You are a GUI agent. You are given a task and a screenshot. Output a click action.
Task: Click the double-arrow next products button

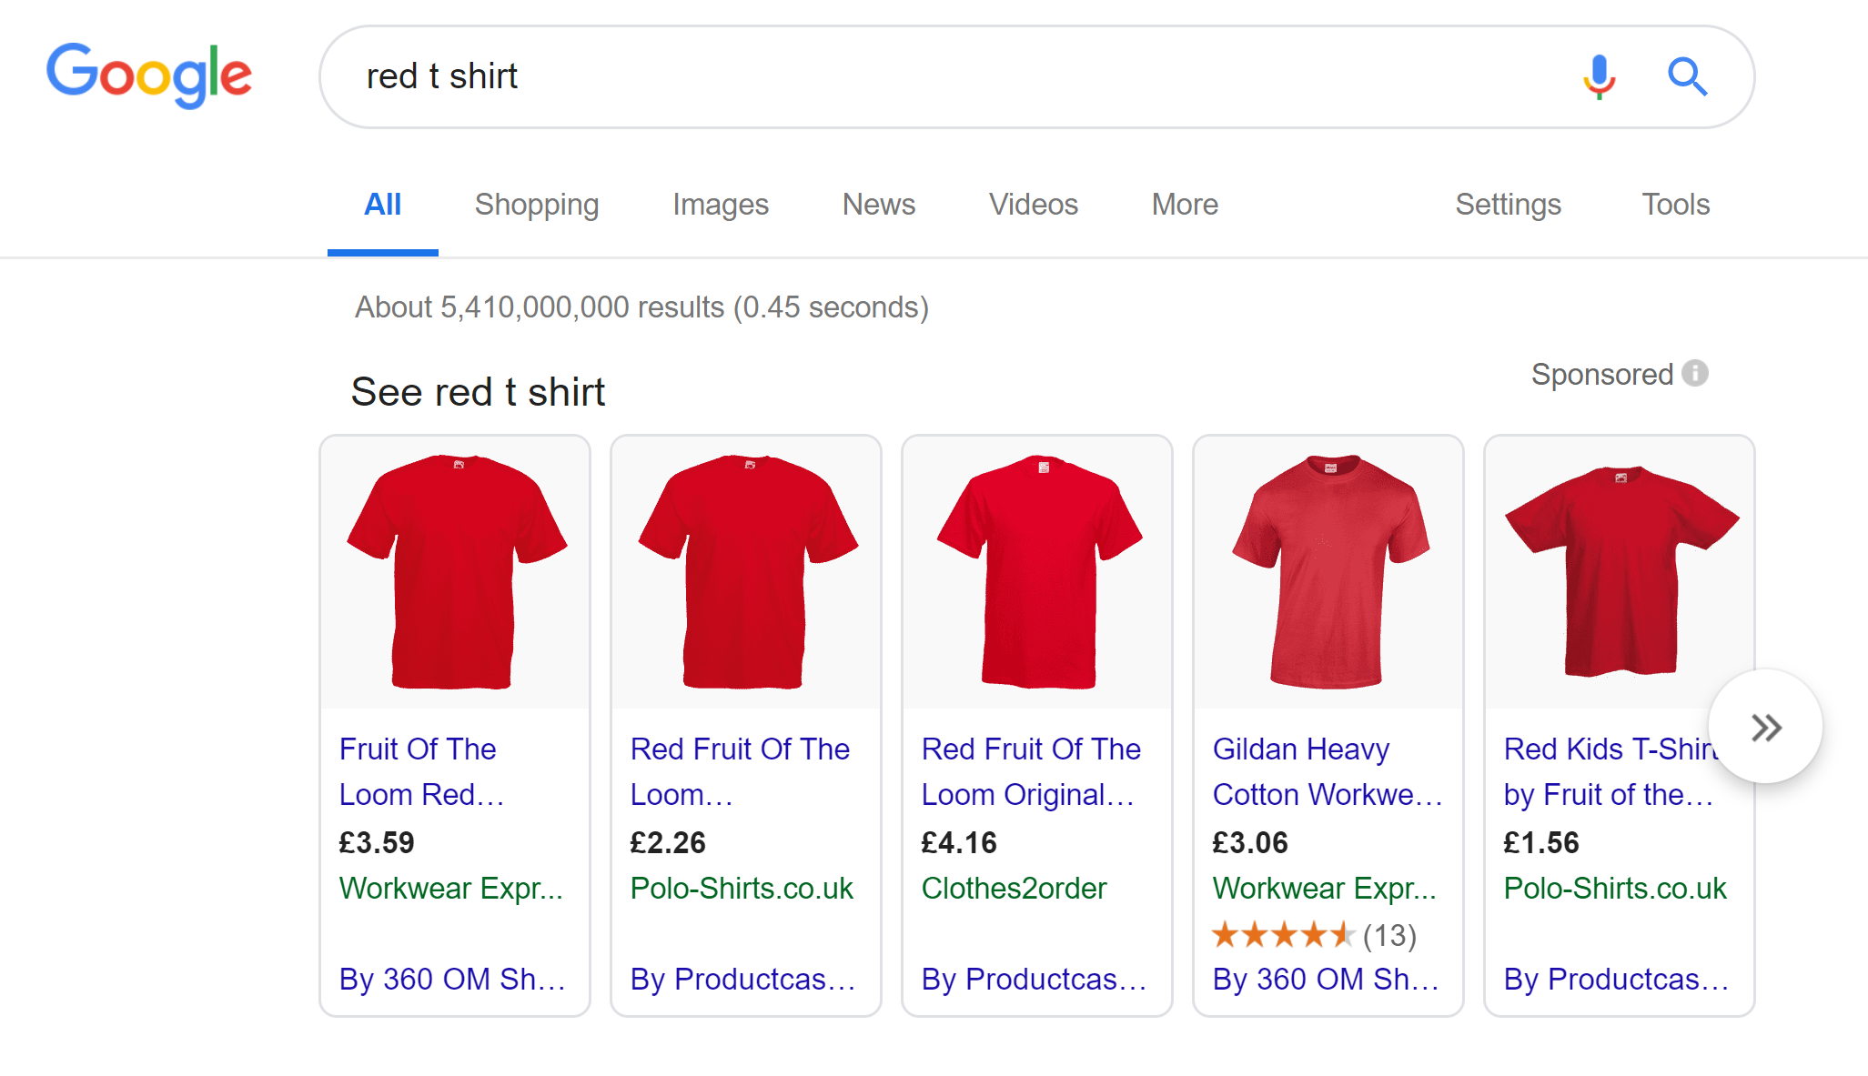1765,727
